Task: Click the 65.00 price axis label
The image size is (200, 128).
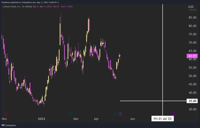Action: coord(192,51)
